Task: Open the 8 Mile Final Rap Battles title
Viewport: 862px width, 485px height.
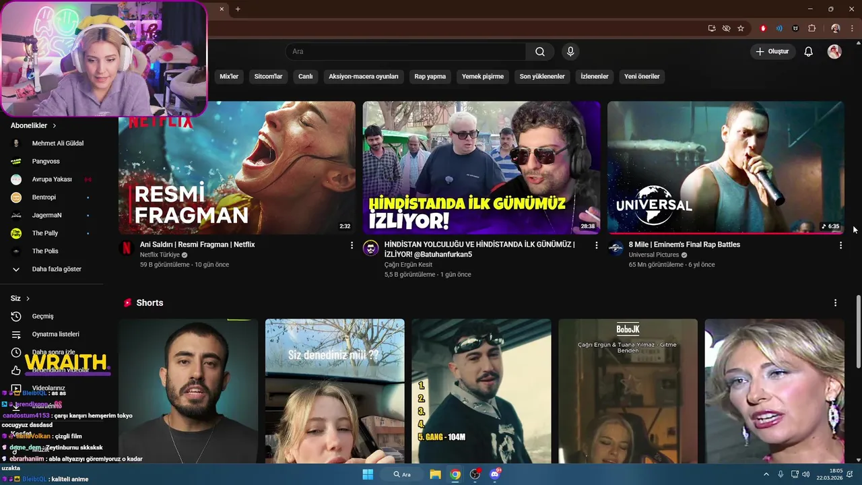Action: 684,245
